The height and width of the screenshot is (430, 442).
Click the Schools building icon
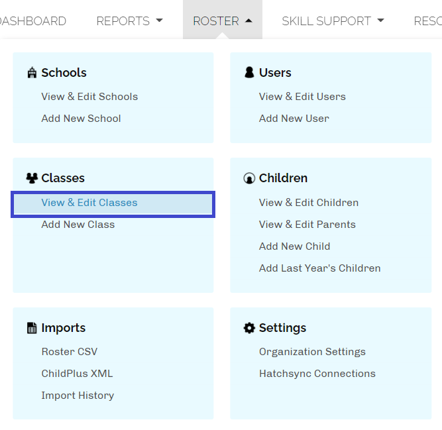tap(32, 73)
